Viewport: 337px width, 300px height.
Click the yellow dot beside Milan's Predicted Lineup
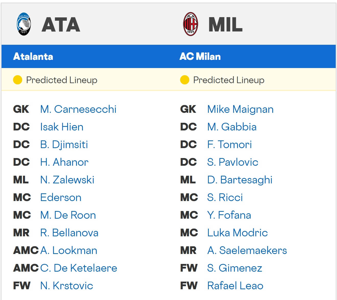coord(184,80)
